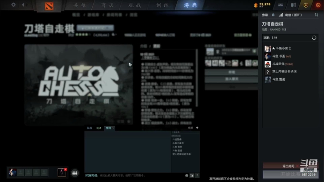Open the settings gear
Screen dimensions: 324x182
(x=13, y=5)
